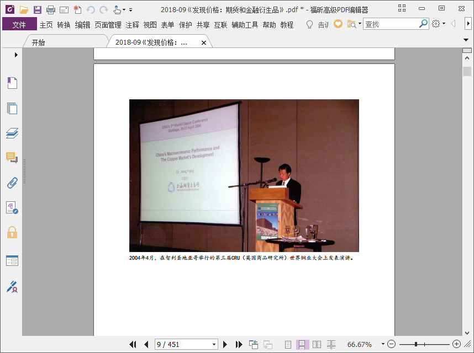Click the ribbon scroll-right arrow button
Screen dimensions: 474x353
pos(468,24)
